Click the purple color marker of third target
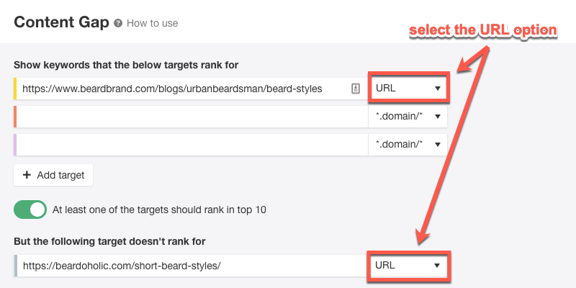Image resolution: width=576 pixels, height=288 pixels. pos(15,145)
